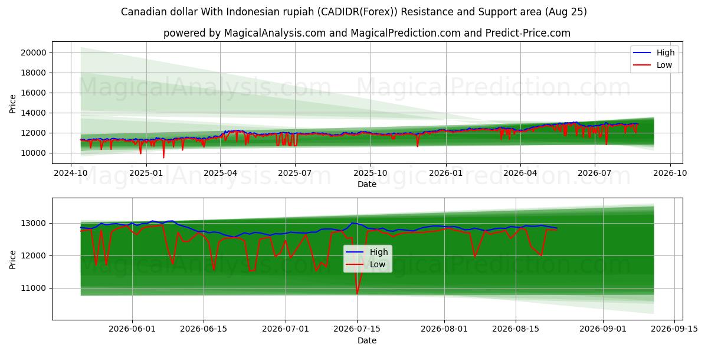Click the 11000 tick on the lower chart
Image resolution: width=708 pixels, height=354 pixels.
(x=35, y=288)
